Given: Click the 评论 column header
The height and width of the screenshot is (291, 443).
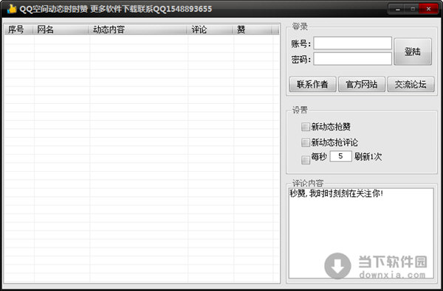Looking at the screenshot, I should coord(210,29).
